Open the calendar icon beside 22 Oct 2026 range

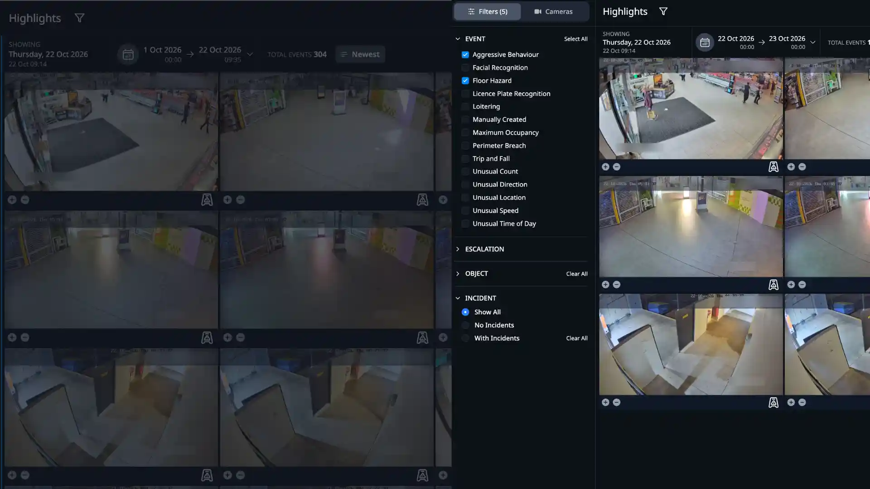pyautogui.click(x=705, y=43)
